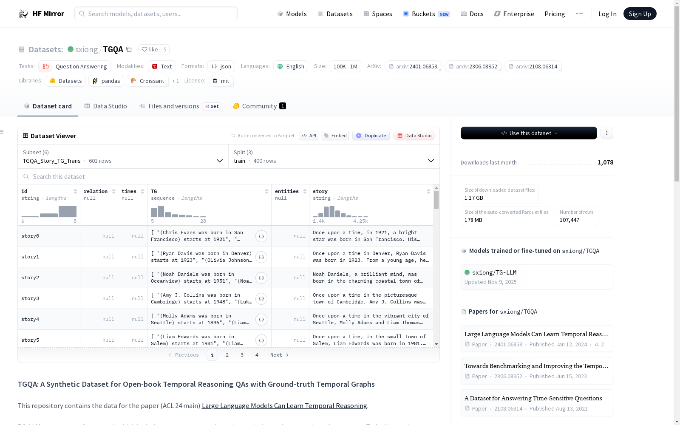680x425 pixels.
Task: Open the Time-Sensitive Questions paper card
Action: click(x=537, y=403)
